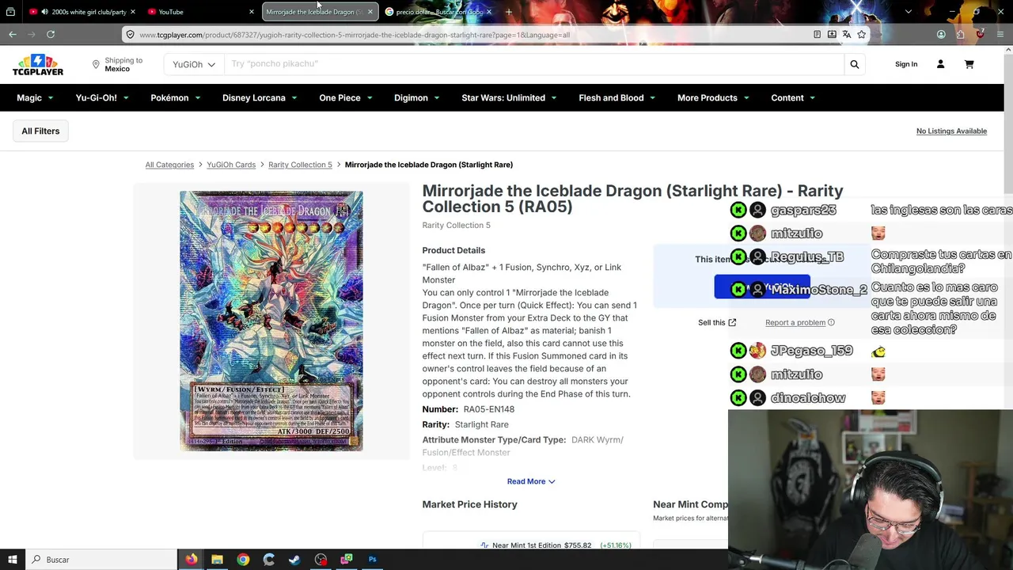
Task: Go to YuGiOh Cards breadcrumb
Action: (x=231, y=165)
